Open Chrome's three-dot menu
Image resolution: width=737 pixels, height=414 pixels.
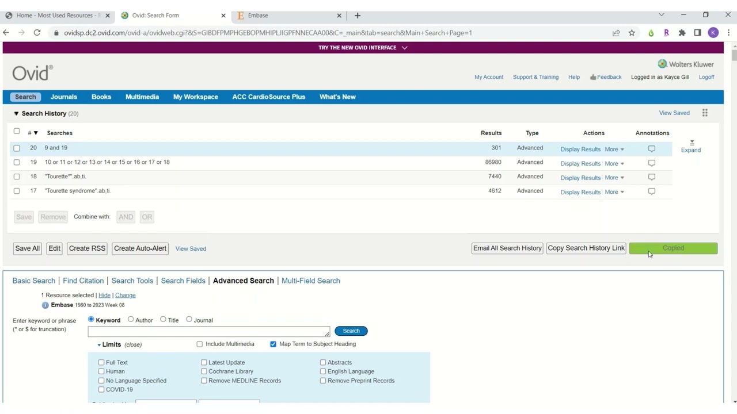[729, 33]
